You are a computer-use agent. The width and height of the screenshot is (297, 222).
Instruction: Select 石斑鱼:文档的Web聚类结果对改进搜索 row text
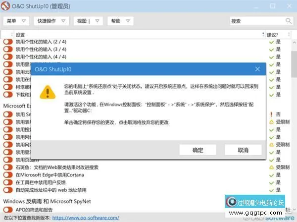(57, 167)
